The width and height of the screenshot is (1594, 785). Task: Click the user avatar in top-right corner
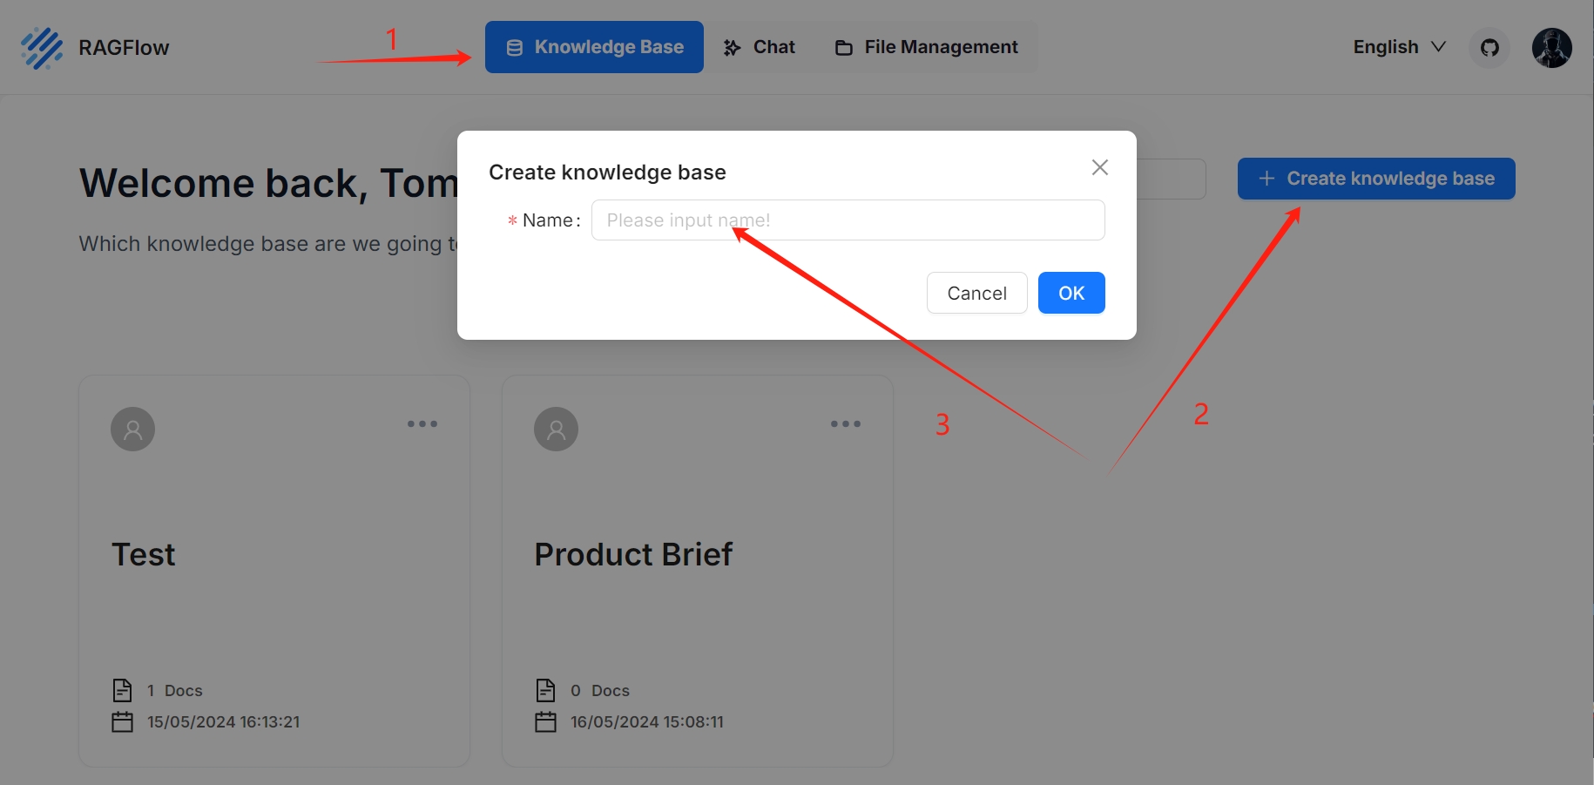pyautogui.click(x=1551, y=48)
